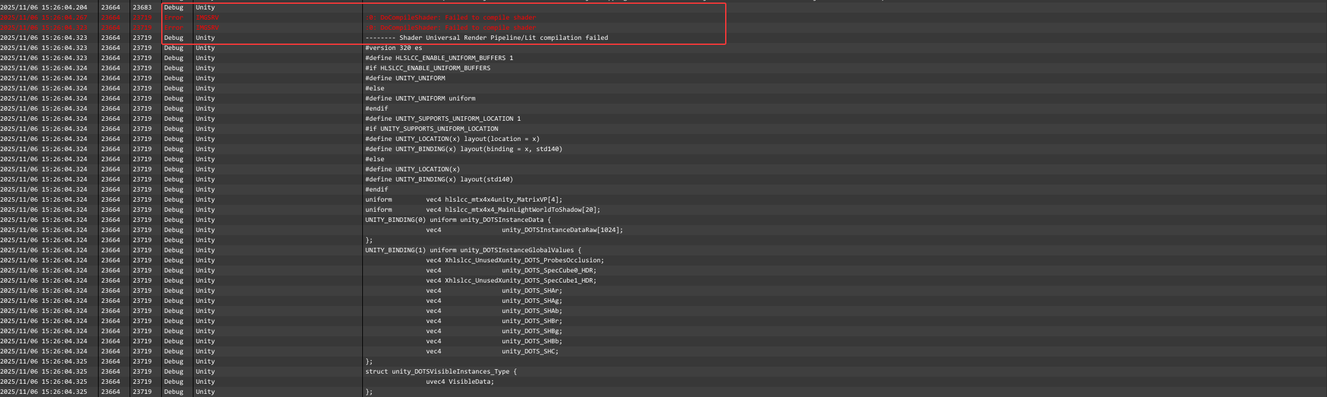Select 'Shader Universal Render Pipeline/Lit compilation failed' line
Viewport: 1327px width, 397px height.
(x=487, y=38)
